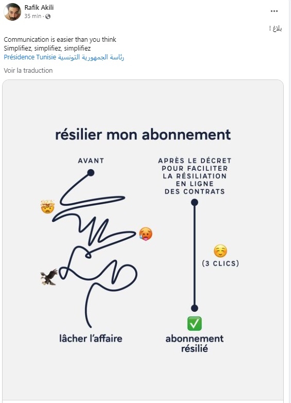This screenshot has height=403, width=291.
Task: Click Voir la traduction
Action: [28, 70]
